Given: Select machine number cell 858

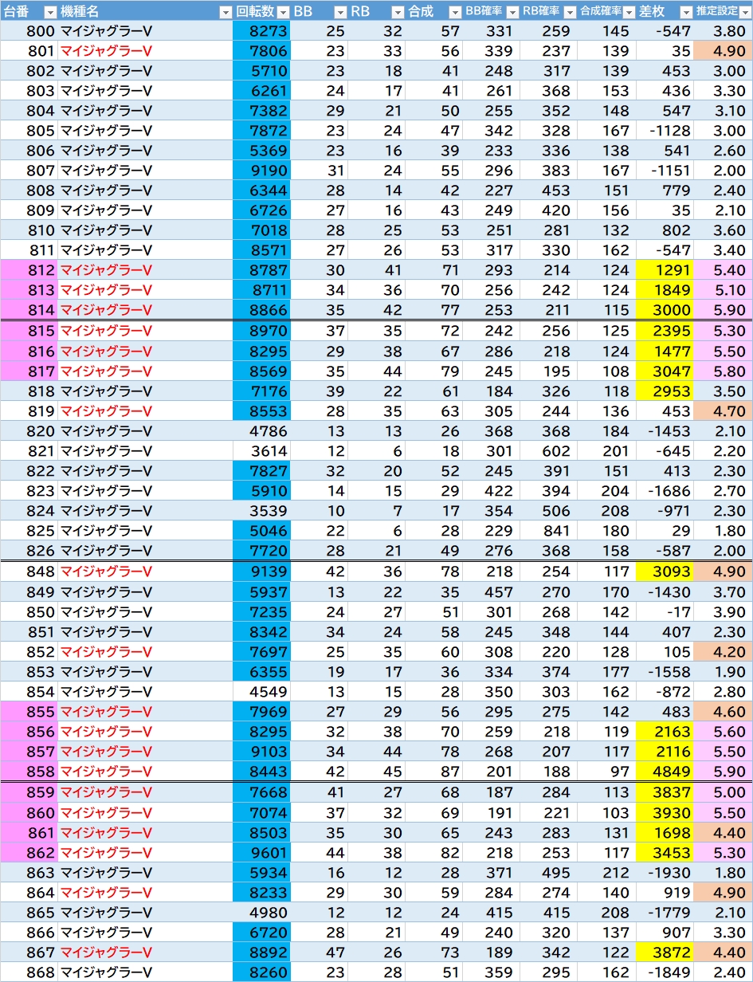Looking at the screenshot, I should 29,772.
